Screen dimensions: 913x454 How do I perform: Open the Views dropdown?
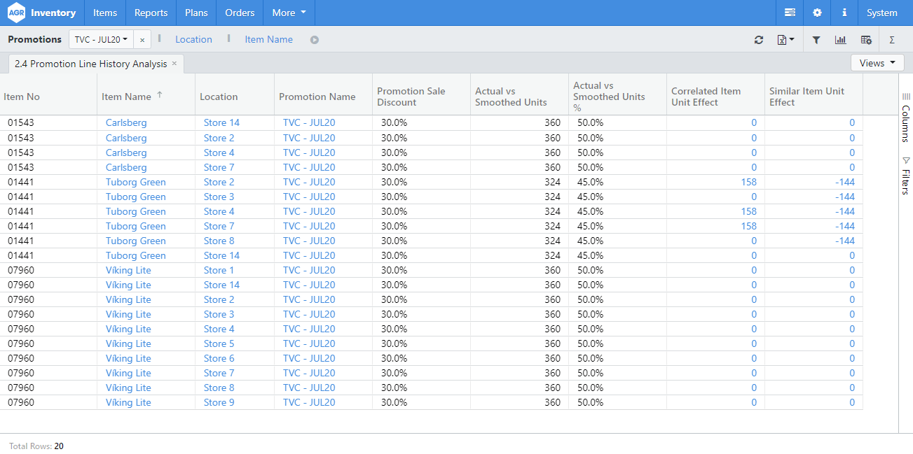(x=877, y=63)
